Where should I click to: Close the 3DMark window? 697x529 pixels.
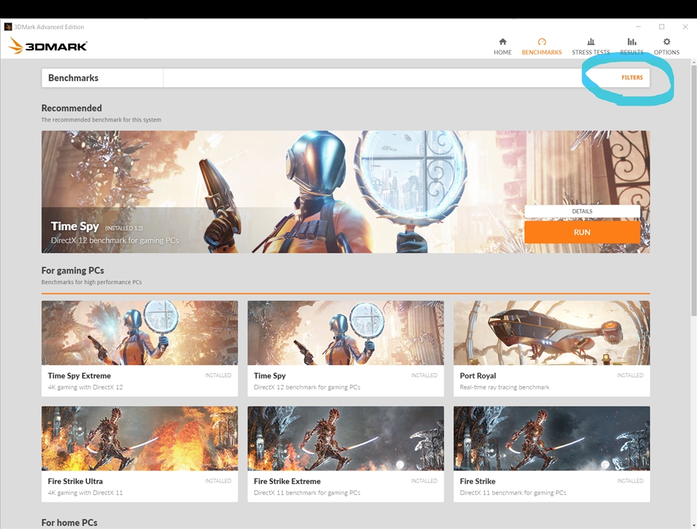coord(685,27)
